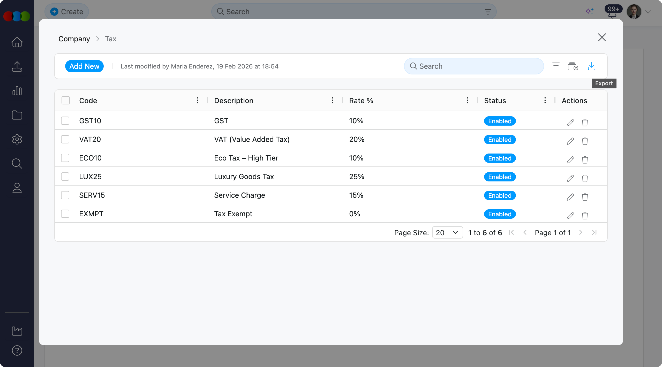Click the Enabled badge for GST10
The width and height of the screenshot is (662, 367).
(x=500, y=121)
